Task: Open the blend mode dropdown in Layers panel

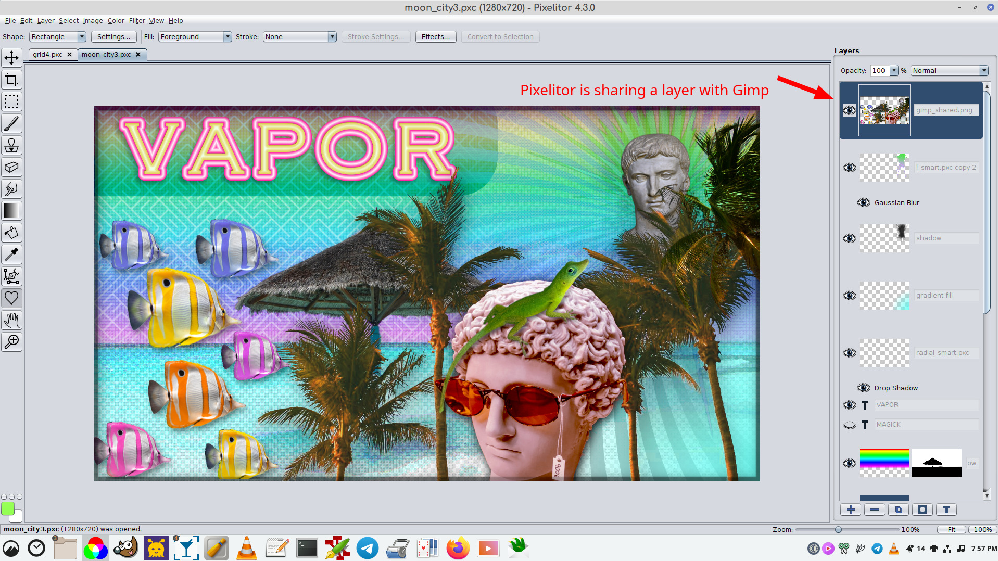Action: [x=948, y=70]
